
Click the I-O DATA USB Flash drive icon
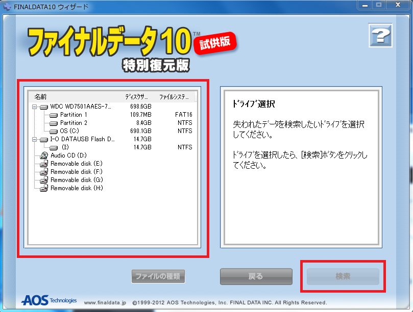pyautogui.click(x=44, y=139)
